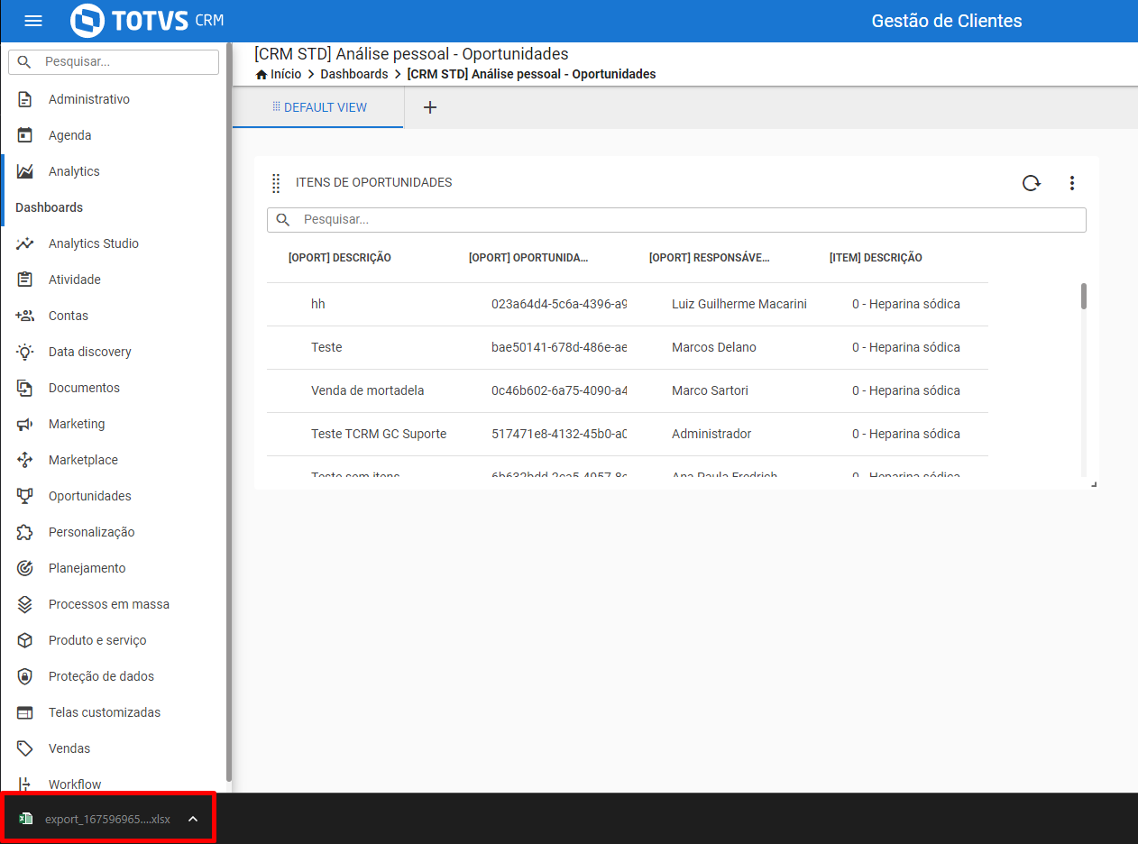Open the hamburger main menu

coord(33,21)
